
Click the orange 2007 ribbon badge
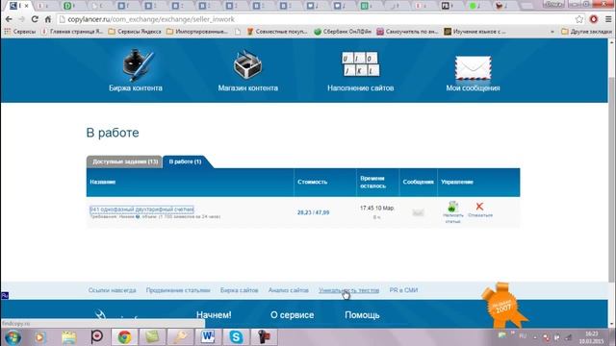504,306
